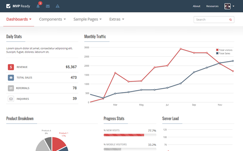This screenshot has height=151, width=243.
Task: Expand the Sample Pages dropdown menu
Action: pyautogui.click(x=87, y=19)
